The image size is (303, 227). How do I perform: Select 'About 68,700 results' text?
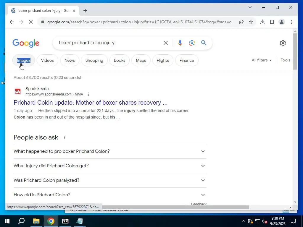click(33, 78)
